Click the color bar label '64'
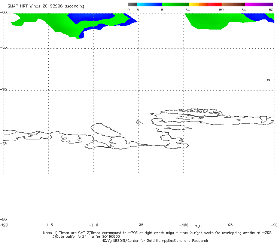This screenshot has width=277, height=243. [244, 10]
